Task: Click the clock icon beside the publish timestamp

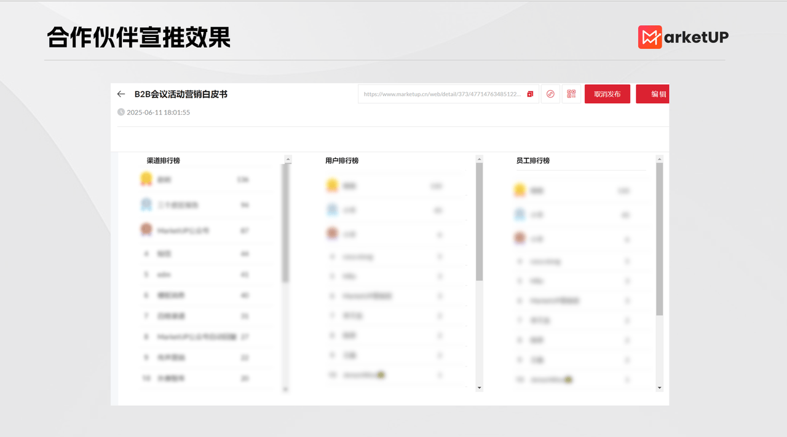Action: point(121,112)
